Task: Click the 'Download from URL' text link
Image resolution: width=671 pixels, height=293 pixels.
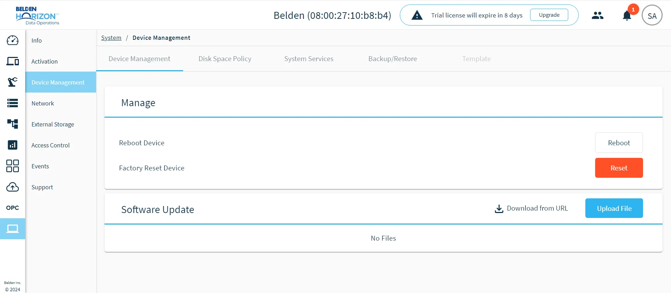Action: click(x=537, y=208)
